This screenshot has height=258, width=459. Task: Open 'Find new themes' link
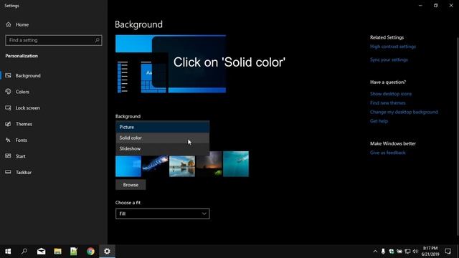click(387, 103)
